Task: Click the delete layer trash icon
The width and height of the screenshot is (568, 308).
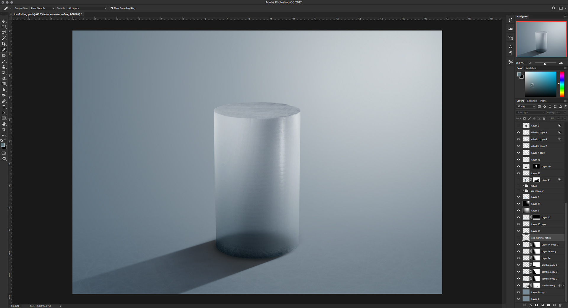Action: point(560,305)
